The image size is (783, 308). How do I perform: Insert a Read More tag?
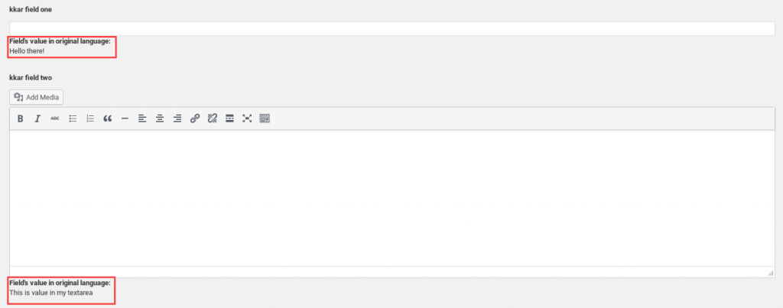[x=229, y=118]
